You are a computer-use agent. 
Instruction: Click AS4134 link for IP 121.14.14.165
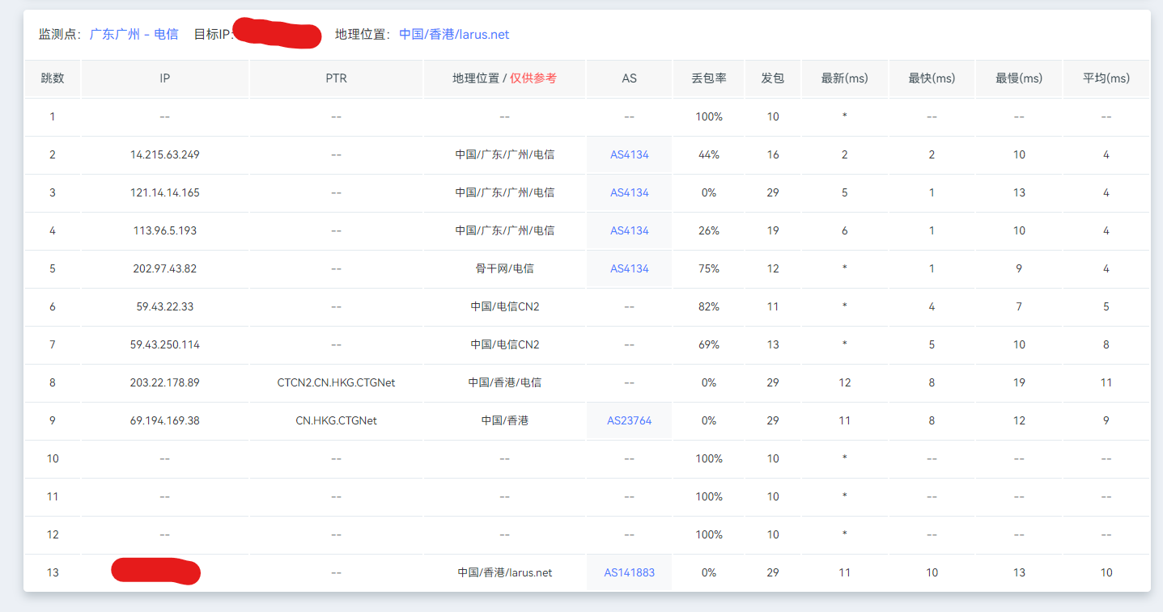click(x=629, y=192)
